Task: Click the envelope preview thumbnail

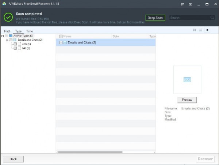Action: [x=187, y=80]
